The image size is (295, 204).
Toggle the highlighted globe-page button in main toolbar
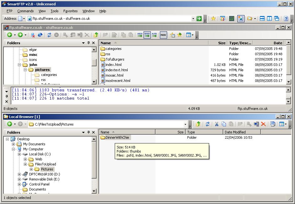[241, 19]
